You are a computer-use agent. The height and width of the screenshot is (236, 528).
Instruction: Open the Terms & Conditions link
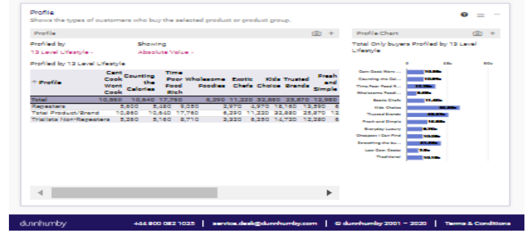click(x=477, y=223)
